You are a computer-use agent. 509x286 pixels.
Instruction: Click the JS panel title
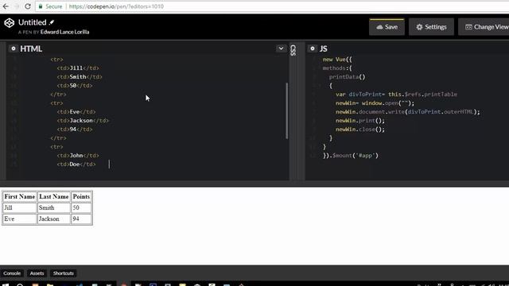pos(324,48)
